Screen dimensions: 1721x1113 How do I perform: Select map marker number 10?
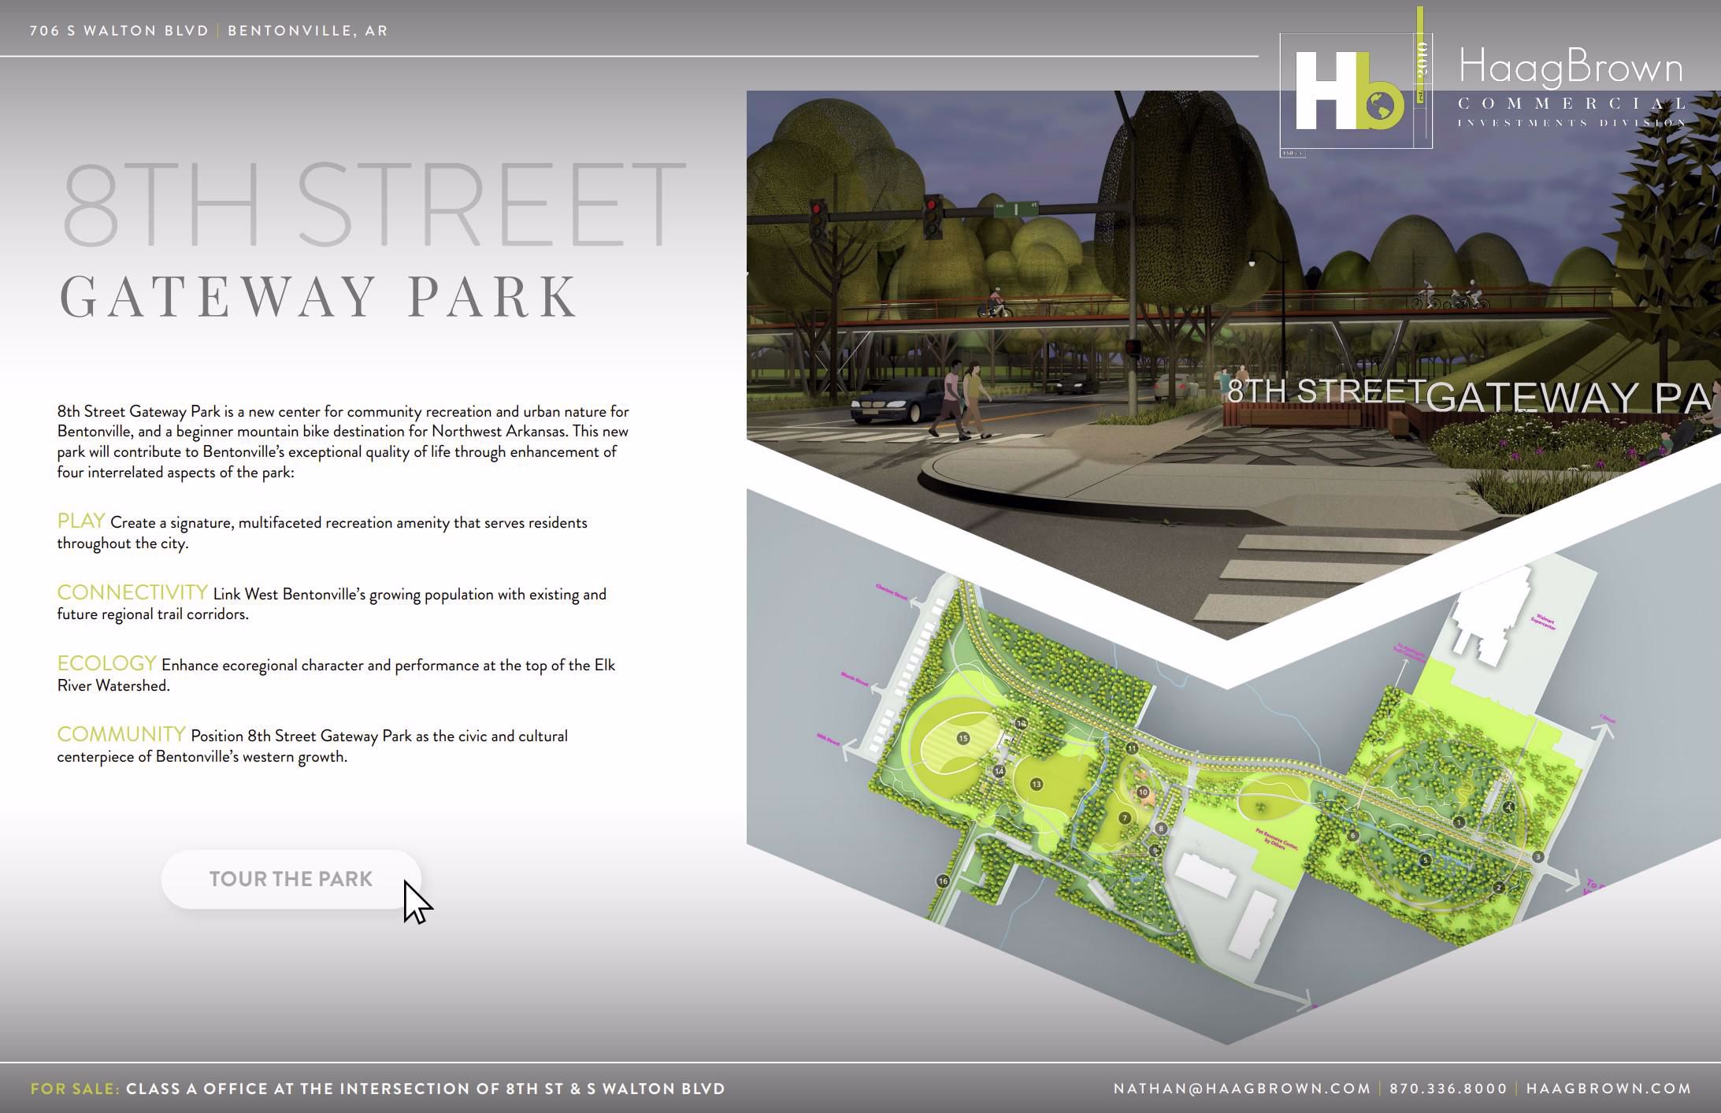click(1143, 792)
